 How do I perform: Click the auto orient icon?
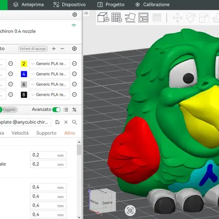click(x=130, y=18)
